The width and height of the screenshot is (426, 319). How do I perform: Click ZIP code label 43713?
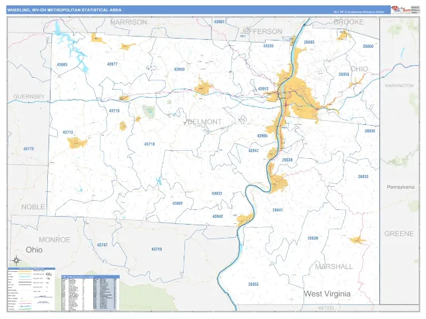[68, 132]
